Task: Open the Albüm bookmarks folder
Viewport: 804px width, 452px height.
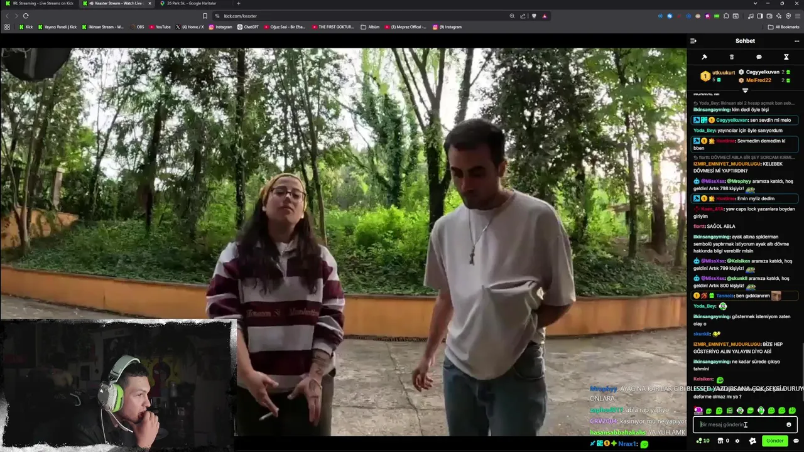Action: (370, 27)
